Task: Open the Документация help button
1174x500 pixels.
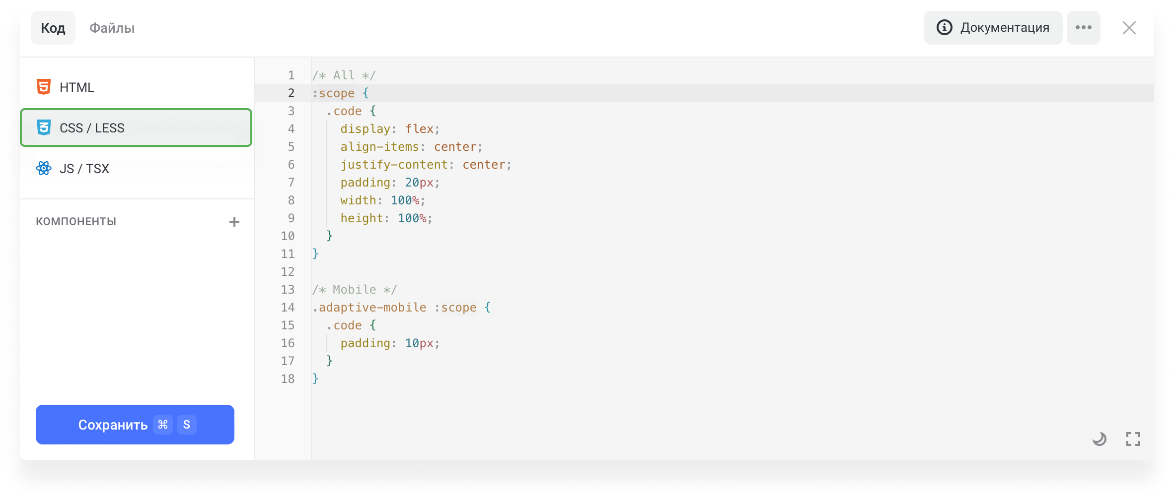Action: coord(993,28)
